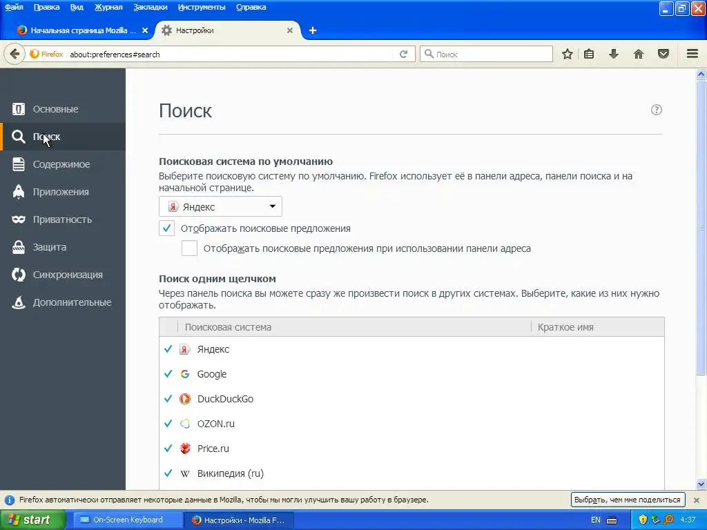Uncheck Википедия (ru) in one-click list
Screen dimensions: 707x530
click(168, 473)
